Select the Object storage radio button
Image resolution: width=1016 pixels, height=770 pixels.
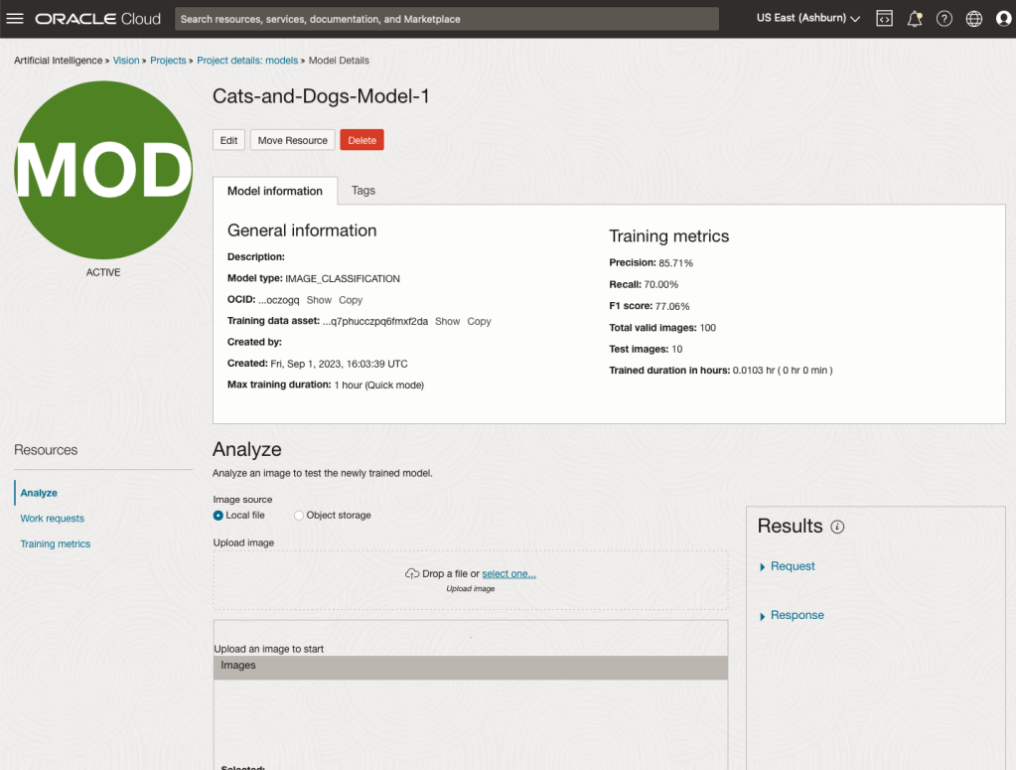click(x=299, y=516)
